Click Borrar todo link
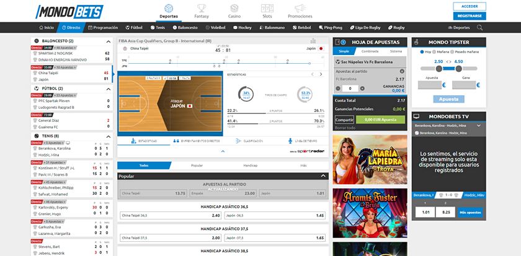This screenshot has height=256, width=521. [x=345, y=128]
